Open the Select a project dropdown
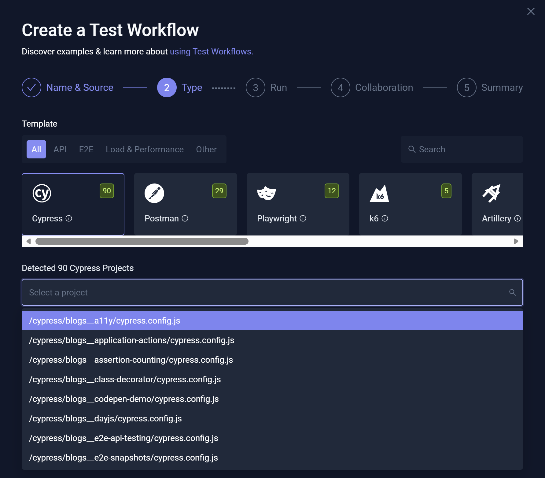 pyautogui.click(x=245, y=292)
